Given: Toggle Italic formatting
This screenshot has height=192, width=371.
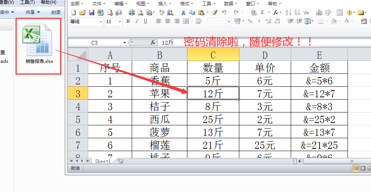Looking at the screenshot, I should 137,21.
